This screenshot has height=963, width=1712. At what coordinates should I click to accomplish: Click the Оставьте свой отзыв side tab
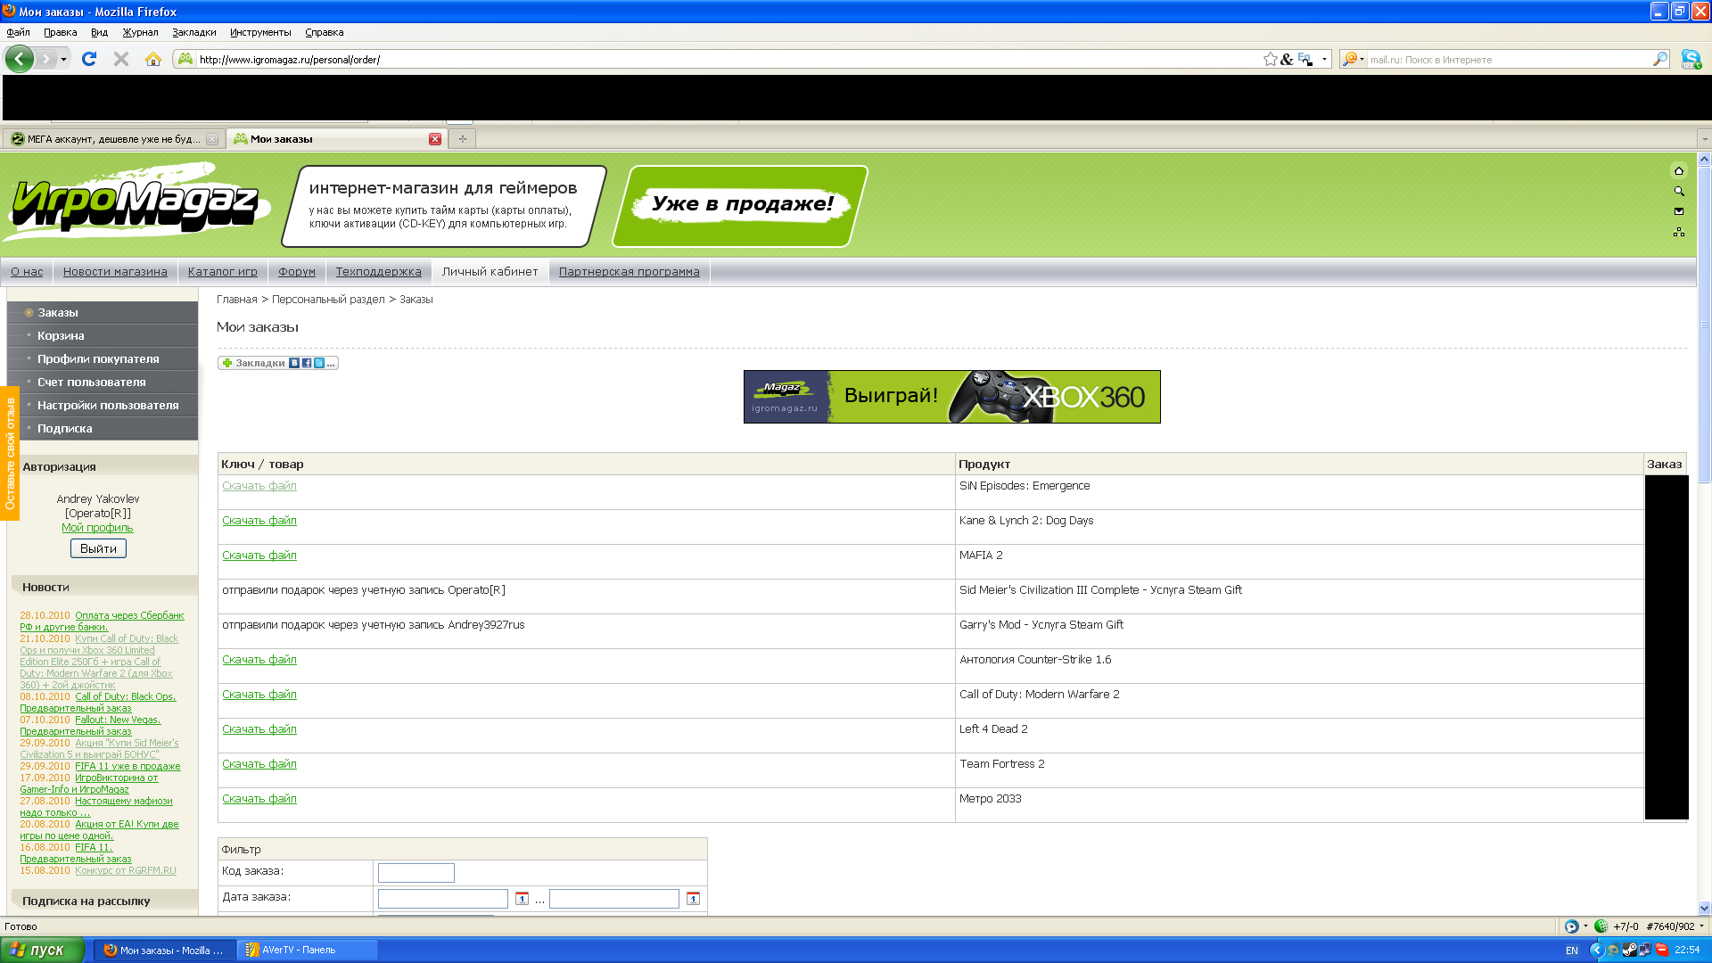tap(10, 453)
